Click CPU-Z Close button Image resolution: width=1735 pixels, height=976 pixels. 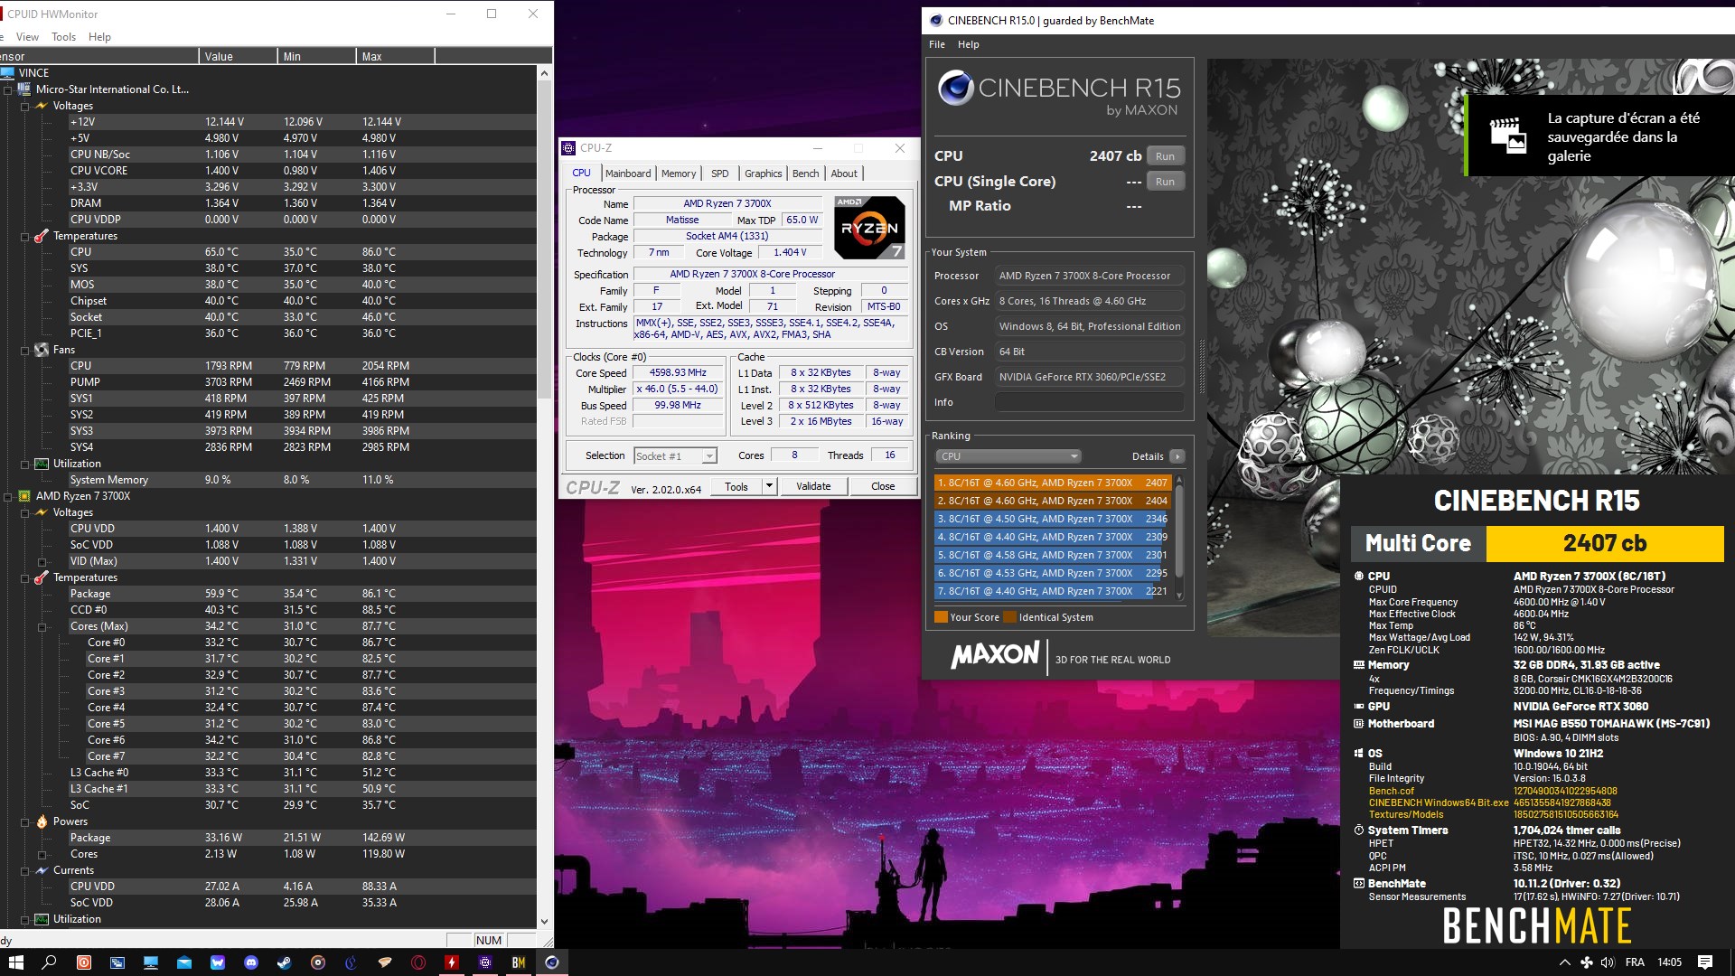pyautogui.click(x=883, y=486)
